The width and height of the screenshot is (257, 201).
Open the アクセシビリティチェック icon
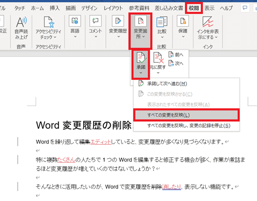pyautogui.click(x=48, y=22)
